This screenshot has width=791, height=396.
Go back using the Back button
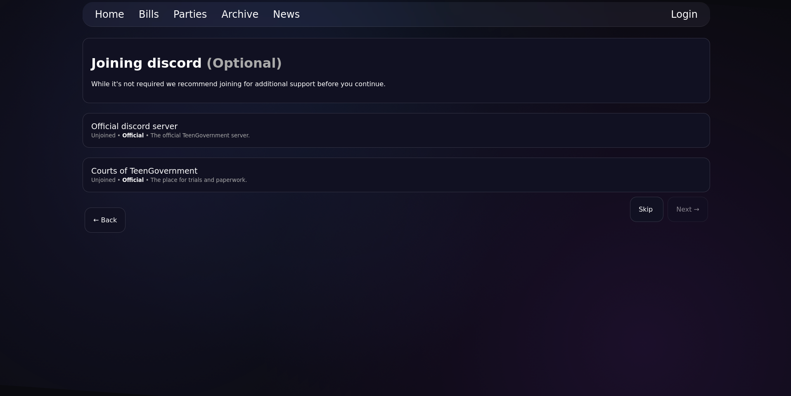(x=105, y=220)
